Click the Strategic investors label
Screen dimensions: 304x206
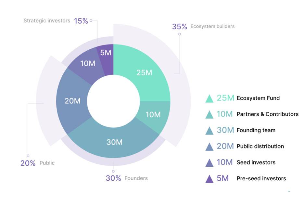pos(47,20)
